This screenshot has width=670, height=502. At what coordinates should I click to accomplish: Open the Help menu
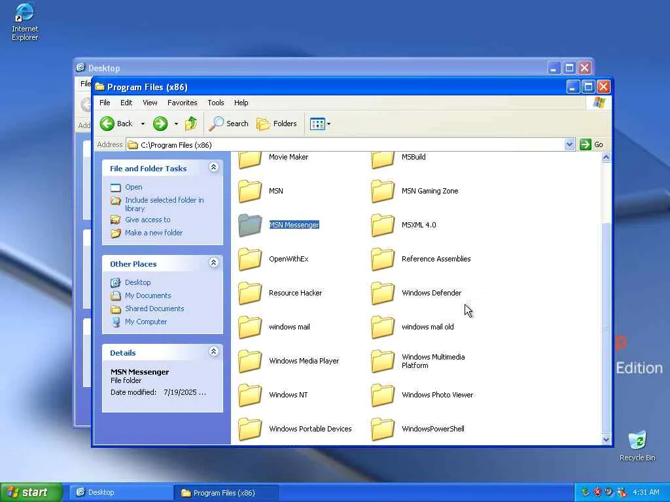[x=241, y=103]
